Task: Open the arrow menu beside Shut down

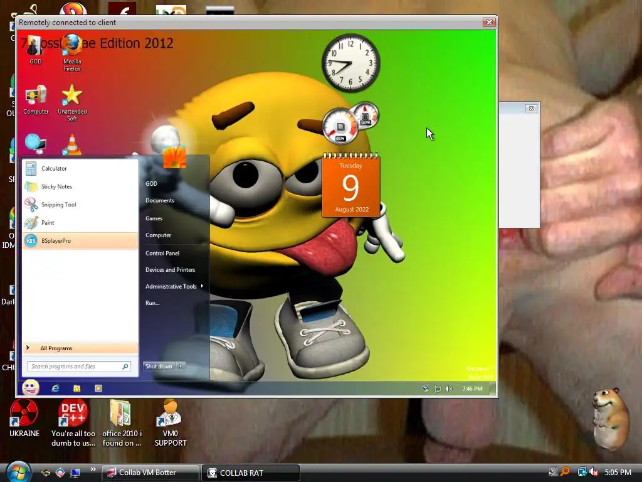Action: (181, 367)
